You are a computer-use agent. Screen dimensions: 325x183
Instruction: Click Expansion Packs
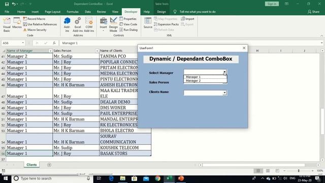point(166,24)
